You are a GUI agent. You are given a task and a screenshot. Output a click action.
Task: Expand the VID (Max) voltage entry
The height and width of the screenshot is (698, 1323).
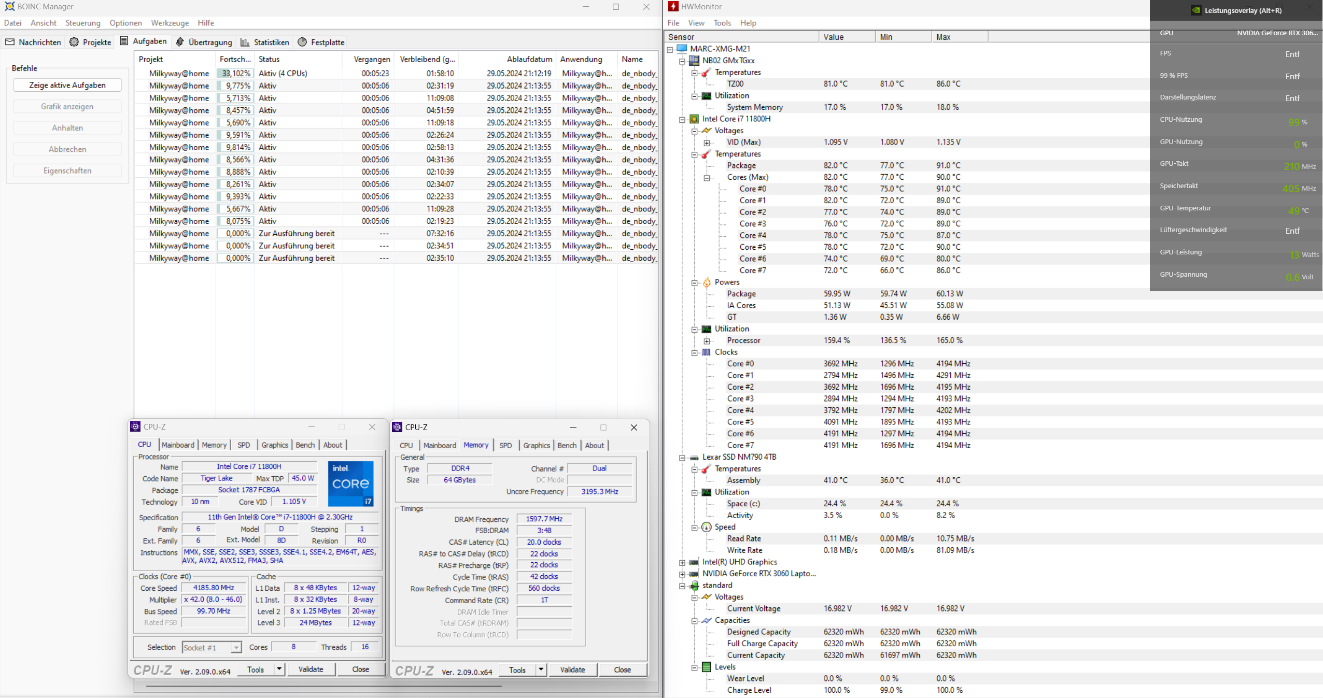[707, 143]
